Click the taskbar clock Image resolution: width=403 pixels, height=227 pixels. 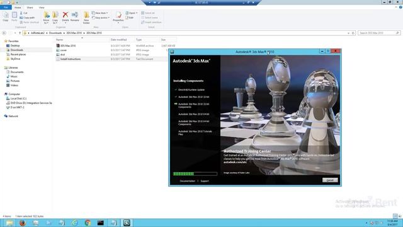click(x=392, y=223)
